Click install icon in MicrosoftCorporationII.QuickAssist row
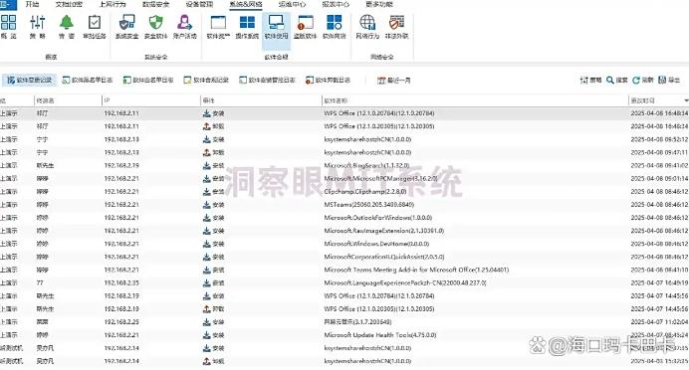 coord(206,257)
